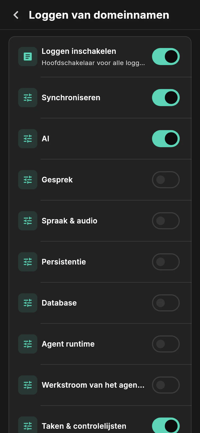Viewport: 200px width, 433px height.
Task: Click the sliders icon next to Synchroniseren
Action: coord(28,98)
